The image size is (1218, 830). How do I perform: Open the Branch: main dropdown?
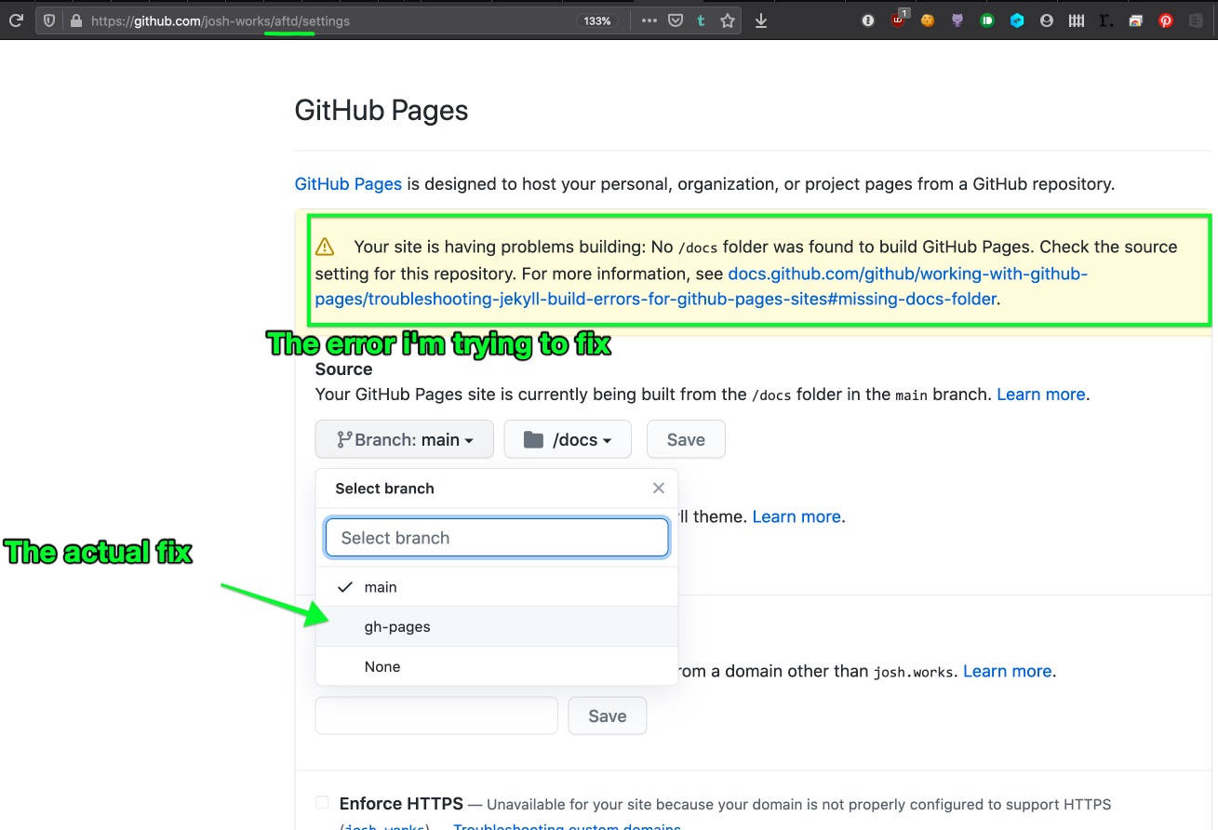coord(405,439)
